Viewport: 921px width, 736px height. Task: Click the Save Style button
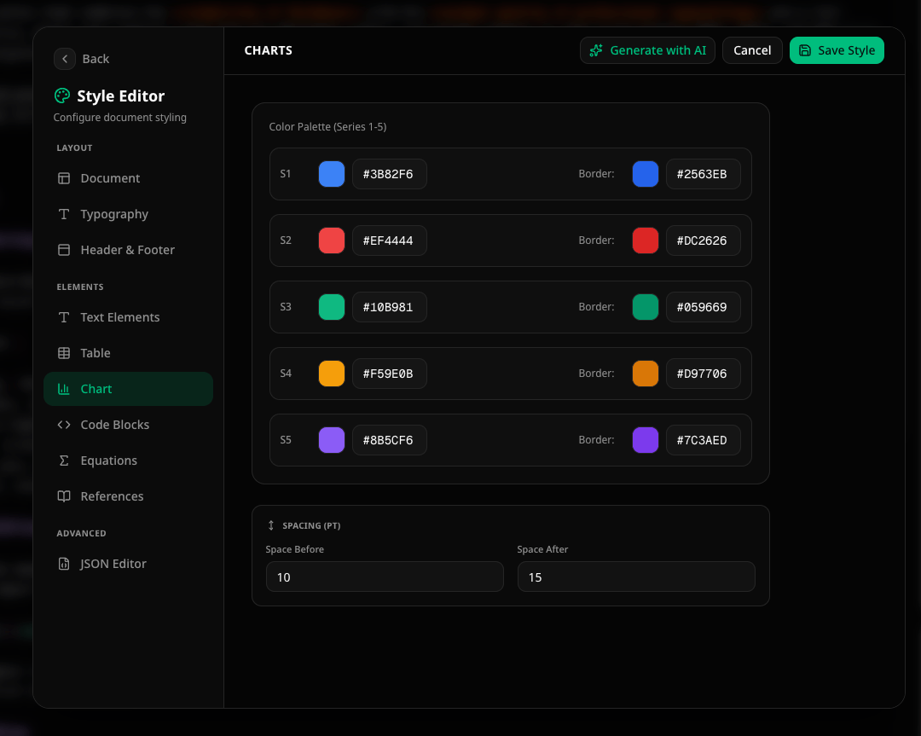[x=837, y=50]
